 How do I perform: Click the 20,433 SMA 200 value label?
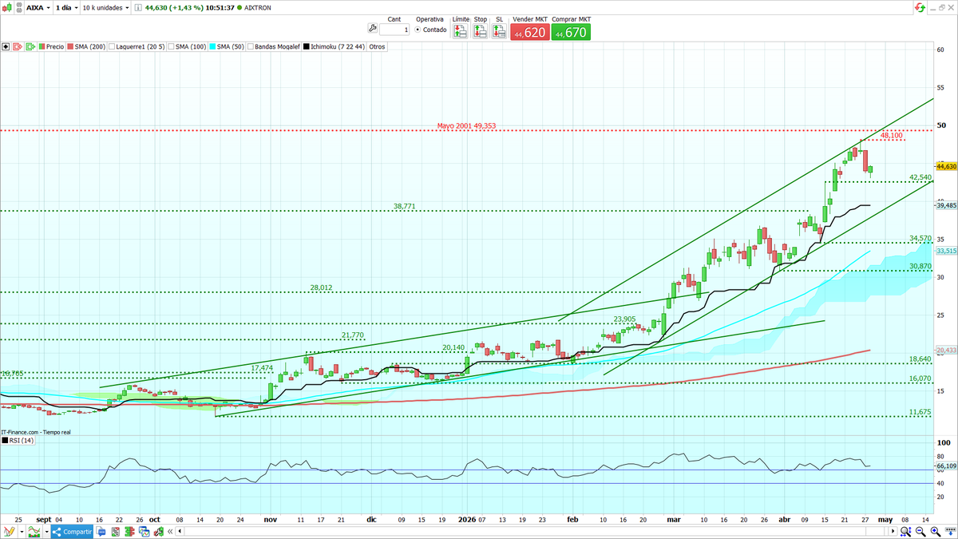coord(946,351)
